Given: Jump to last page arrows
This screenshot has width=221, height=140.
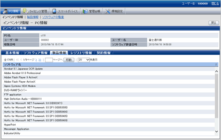Looking at the screenshot, I should click(40, 60).
